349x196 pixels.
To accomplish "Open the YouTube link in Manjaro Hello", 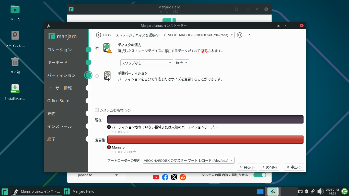I will 156,177.
